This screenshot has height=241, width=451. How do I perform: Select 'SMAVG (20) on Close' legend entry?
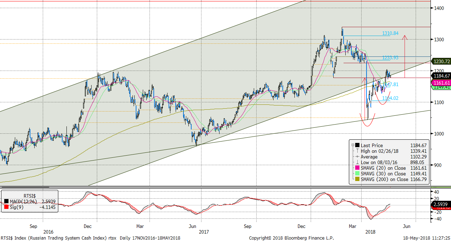point(383,168)
